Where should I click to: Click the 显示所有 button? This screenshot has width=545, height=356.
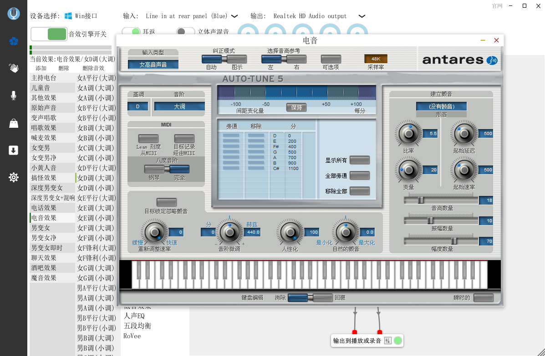click(360, 160)
